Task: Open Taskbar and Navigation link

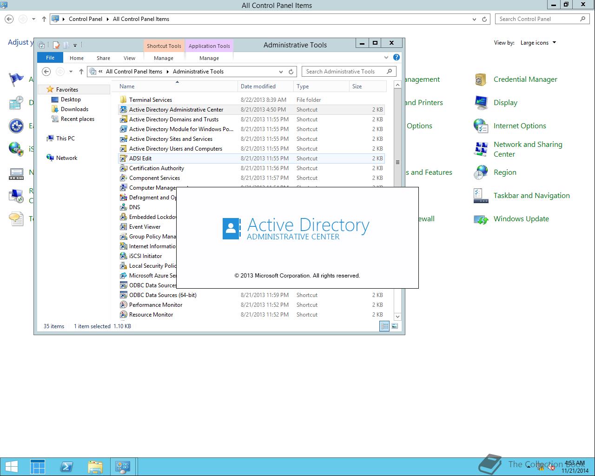Action: [x=531, y=196]
